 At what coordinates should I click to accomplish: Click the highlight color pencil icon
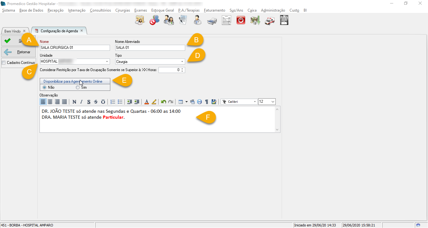tap(154, 102)
